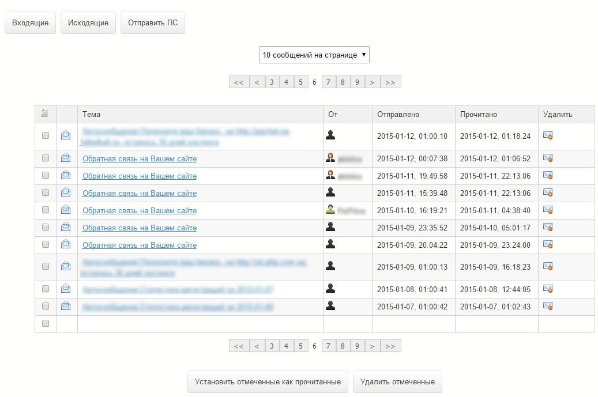Click black sender avatar in 2015-01-11, 15:39:48 row

pyautogui.click(x=330, y=192)
